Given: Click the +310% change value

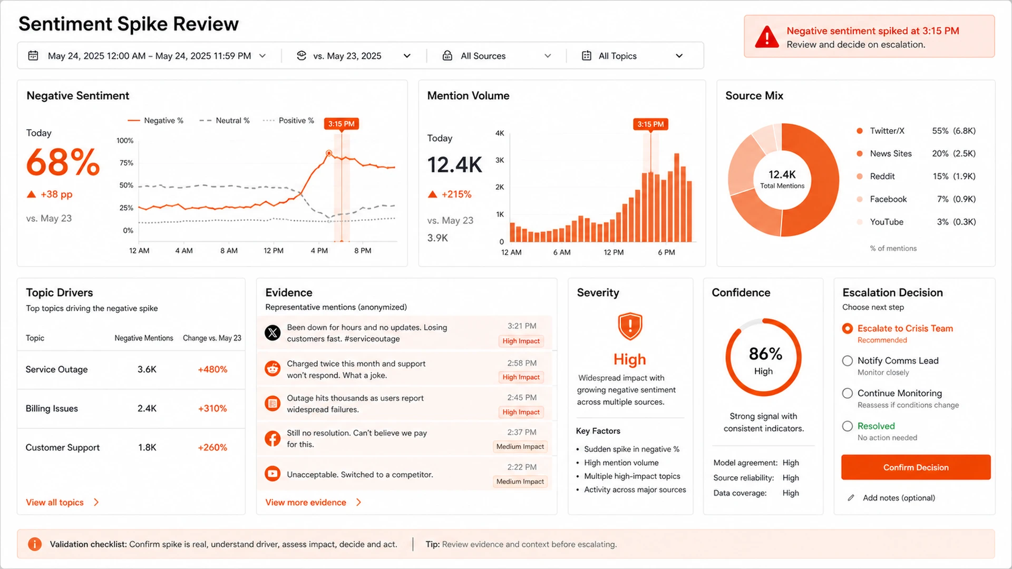Looking at the screenshot, I should (x=212, y=409).
